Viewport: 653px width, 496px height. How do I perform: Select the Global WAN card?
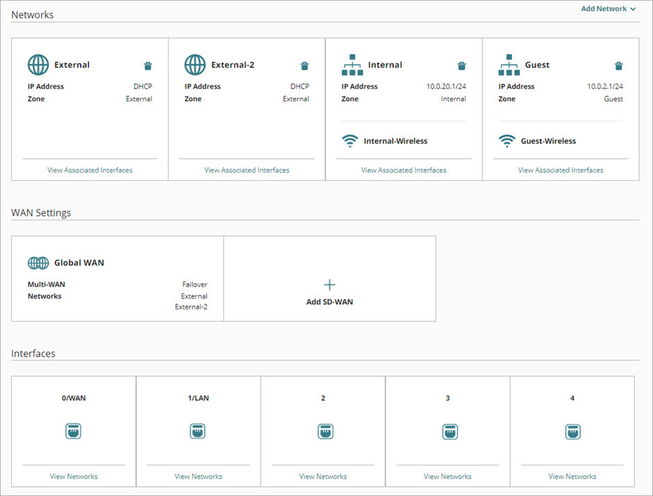pos(117,277)
